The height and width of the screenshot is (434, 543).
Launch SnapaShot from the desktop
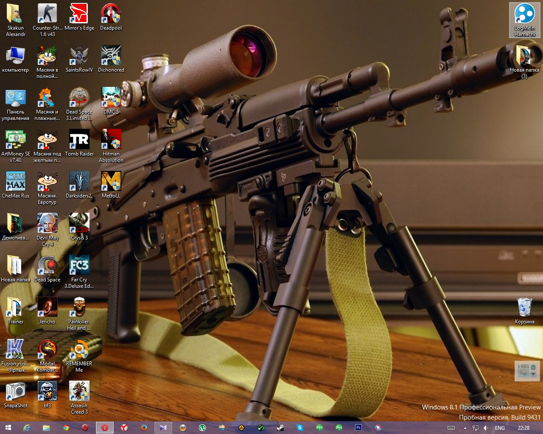[x=16, y=395]
